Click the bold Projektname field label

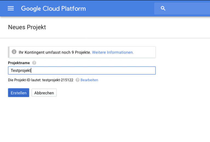pos(19,63)
